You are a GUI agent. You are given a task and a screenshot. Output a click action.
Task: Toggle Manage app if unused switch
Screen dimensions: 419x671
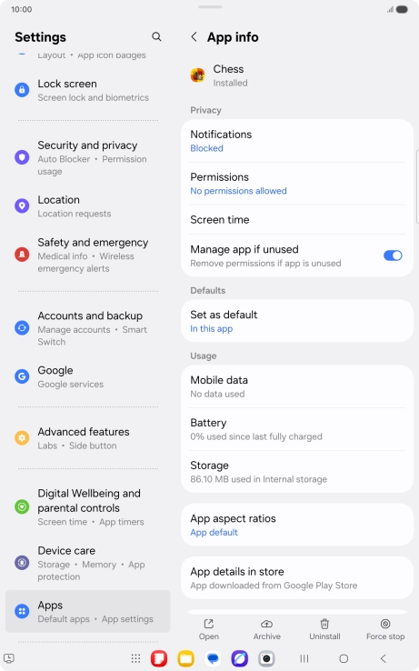click(393, 255)
